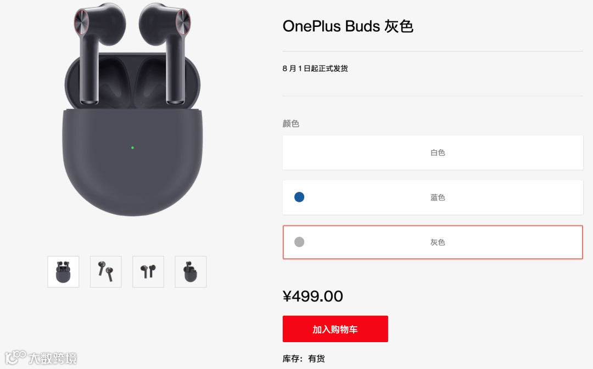Select the 灰色 color option

[x=433, y=242]
